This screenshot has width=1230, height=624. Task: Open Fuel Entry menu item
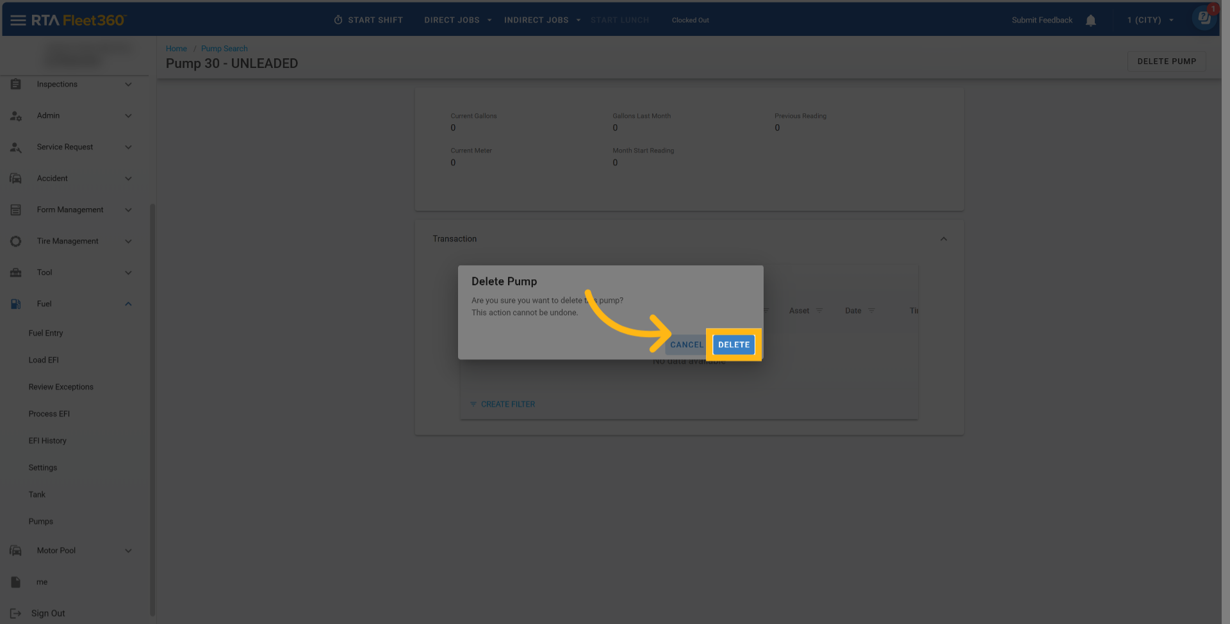coord(45,333)
